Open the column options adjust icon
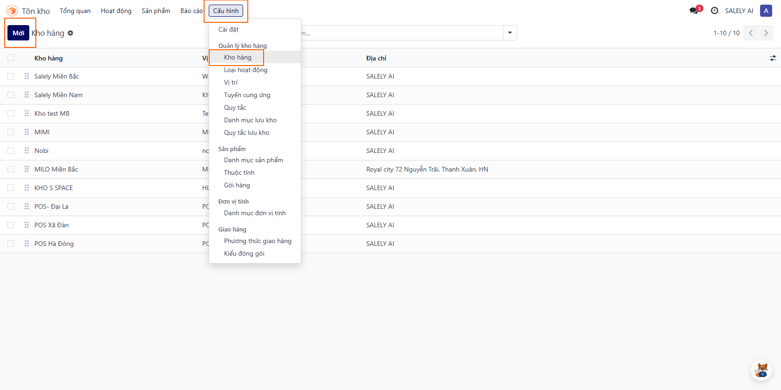Screen dimensions: 781x390 coord(773,58)
